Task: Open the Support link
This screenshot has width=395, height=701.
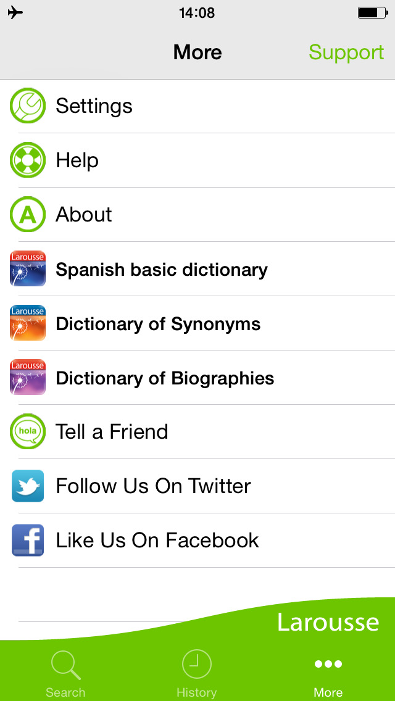Action: pos(346,52)
